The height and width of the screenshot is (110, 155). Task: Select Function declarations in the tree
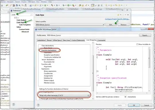49,50
